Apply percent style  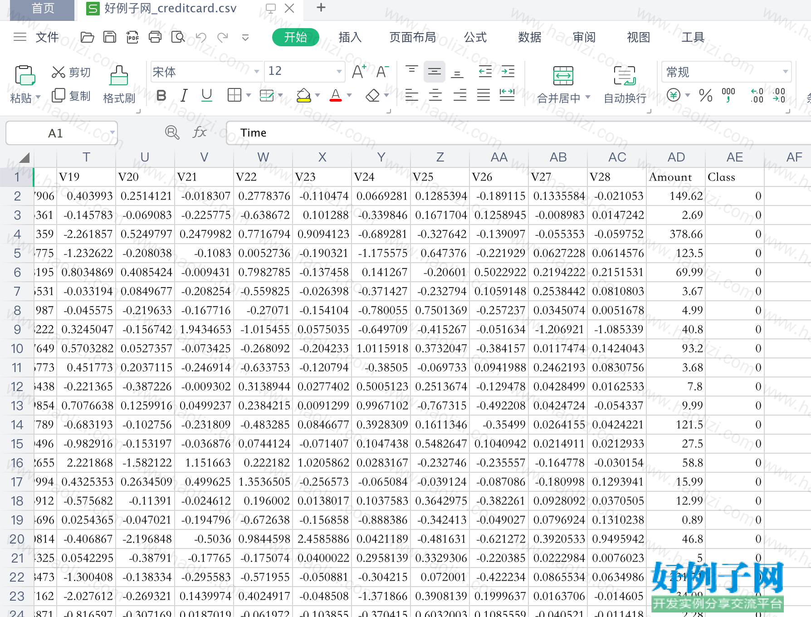[705, 95]
